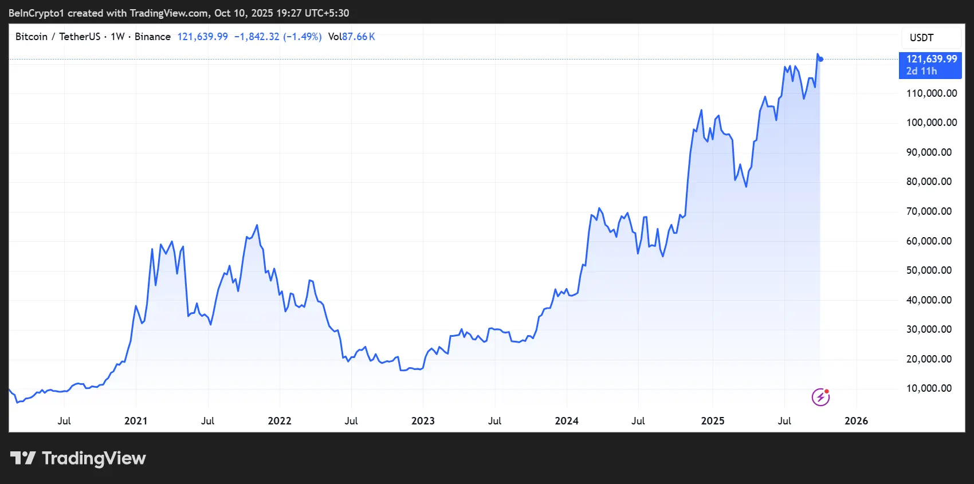The image size is (974, 484).
Task: Click the blue last-price dot on the chart line
Action: pos(820,59)
